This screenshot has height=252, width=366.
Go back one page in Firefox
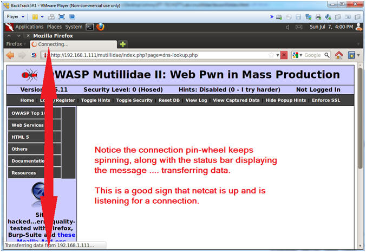(10, 55)
